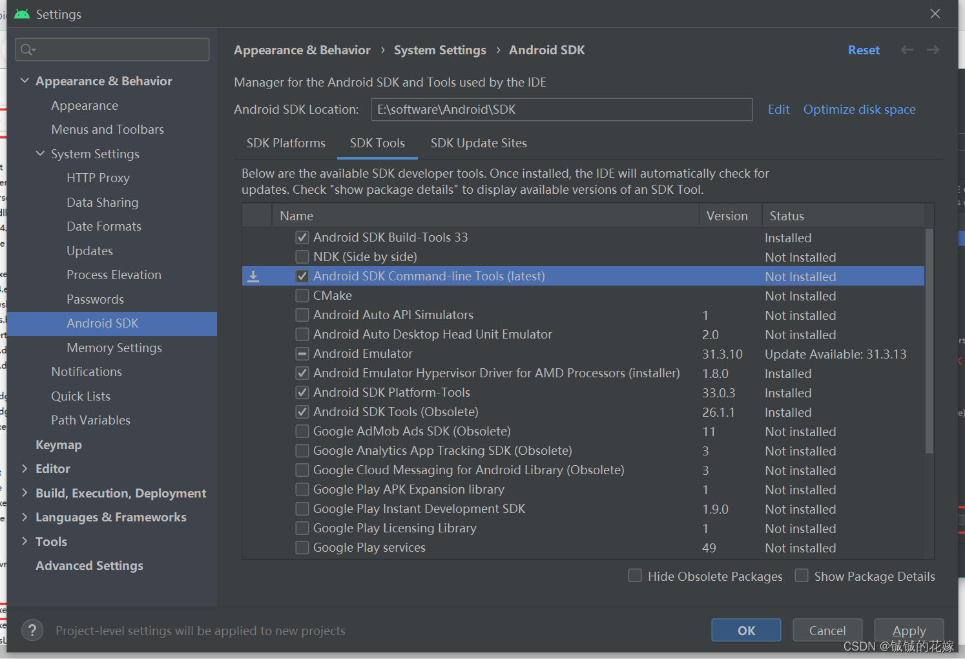Click the Android SDK Location field
The height and width of the screenshot is (659, 965).
(x=562, y=109)
